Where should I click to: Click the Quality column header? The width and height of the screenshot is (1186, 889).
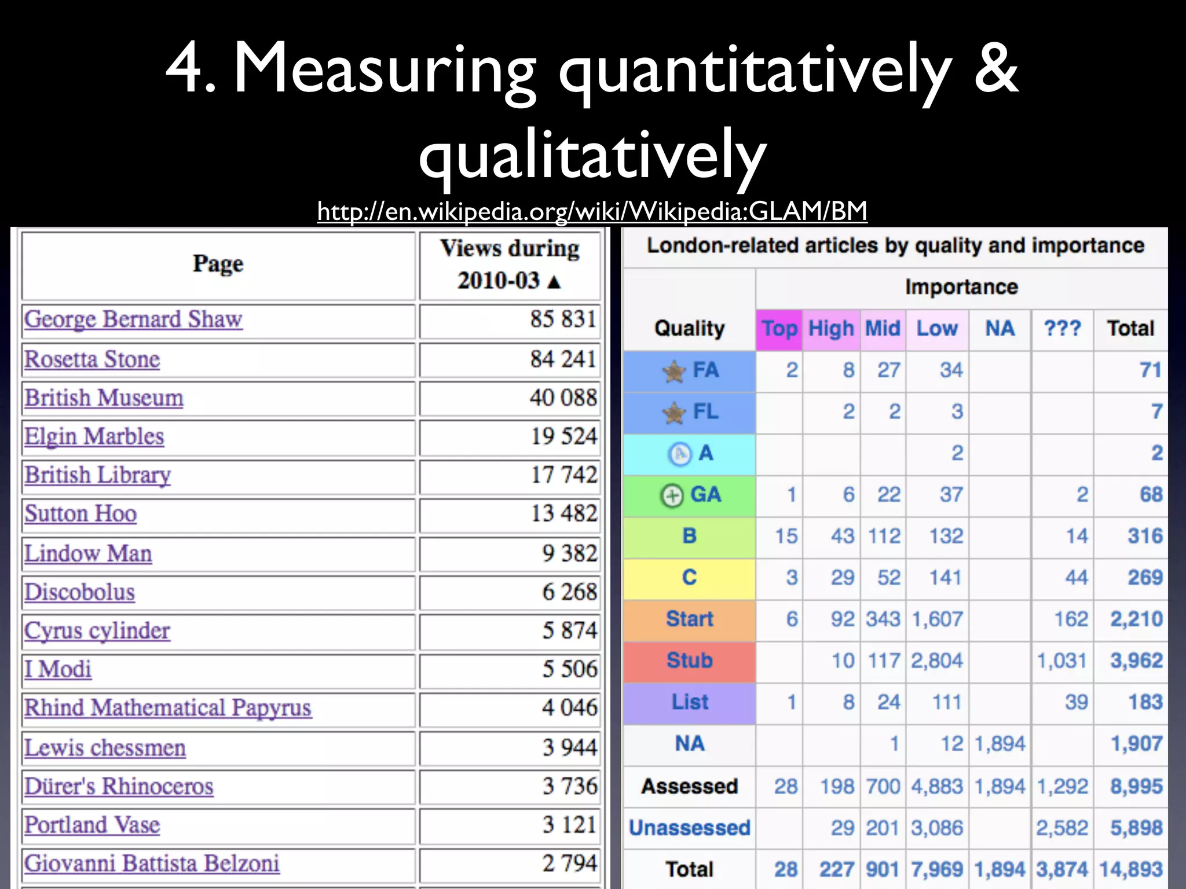point(689,329)
